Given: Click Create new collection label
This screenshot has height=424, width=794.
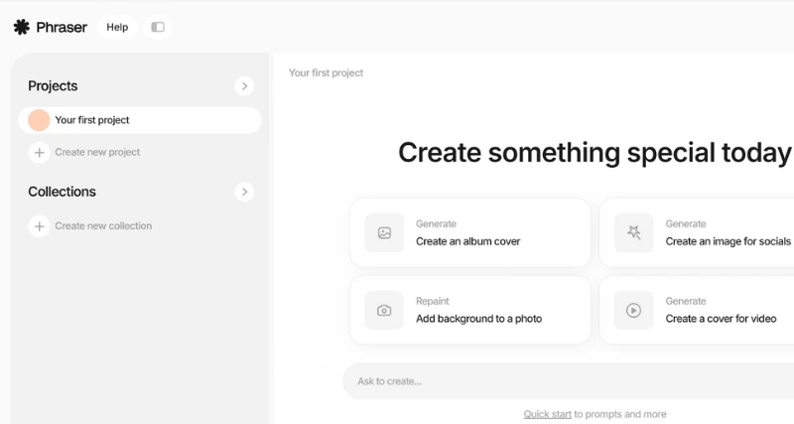Looking at the screenshot, I should [x=103, y=226].
